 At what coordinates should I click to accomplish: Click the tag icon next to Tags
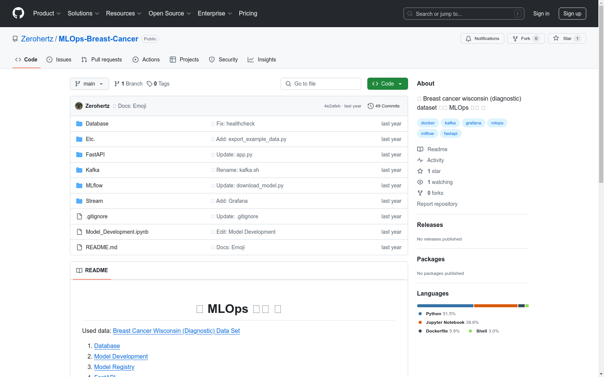149,84
